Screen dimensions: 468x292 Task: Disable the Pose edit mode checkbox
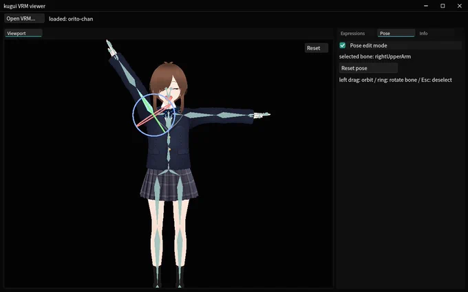pyautogui.click(x=343, y=45)
